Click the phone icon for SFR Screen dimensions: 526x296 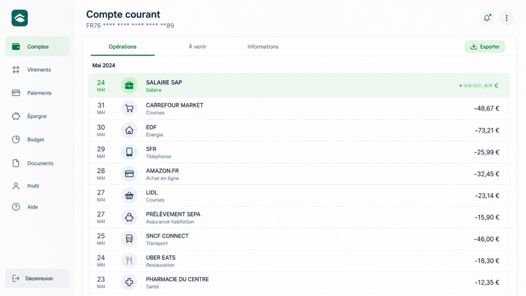point(129,152)
